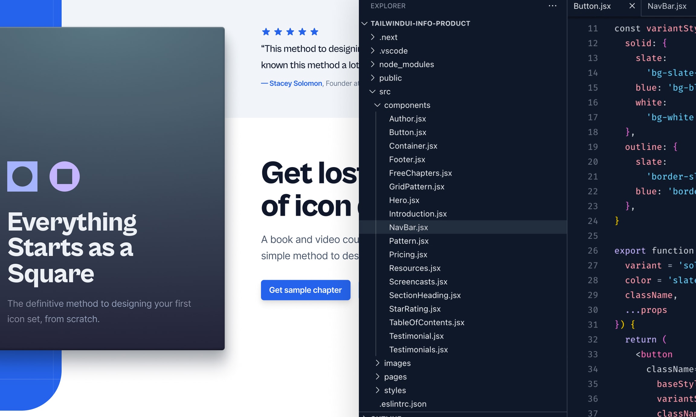Viewport: 696px width, 417px height.
Task: Select the Button.jsx editor tab
Action: click(592, 6)
